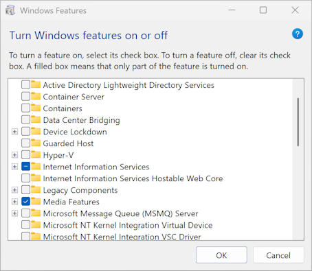This screenshot has width=312, height=271.
Task: Enable Active Directory Lightweight Directory Services checkbox
Action: pos(25,85)
